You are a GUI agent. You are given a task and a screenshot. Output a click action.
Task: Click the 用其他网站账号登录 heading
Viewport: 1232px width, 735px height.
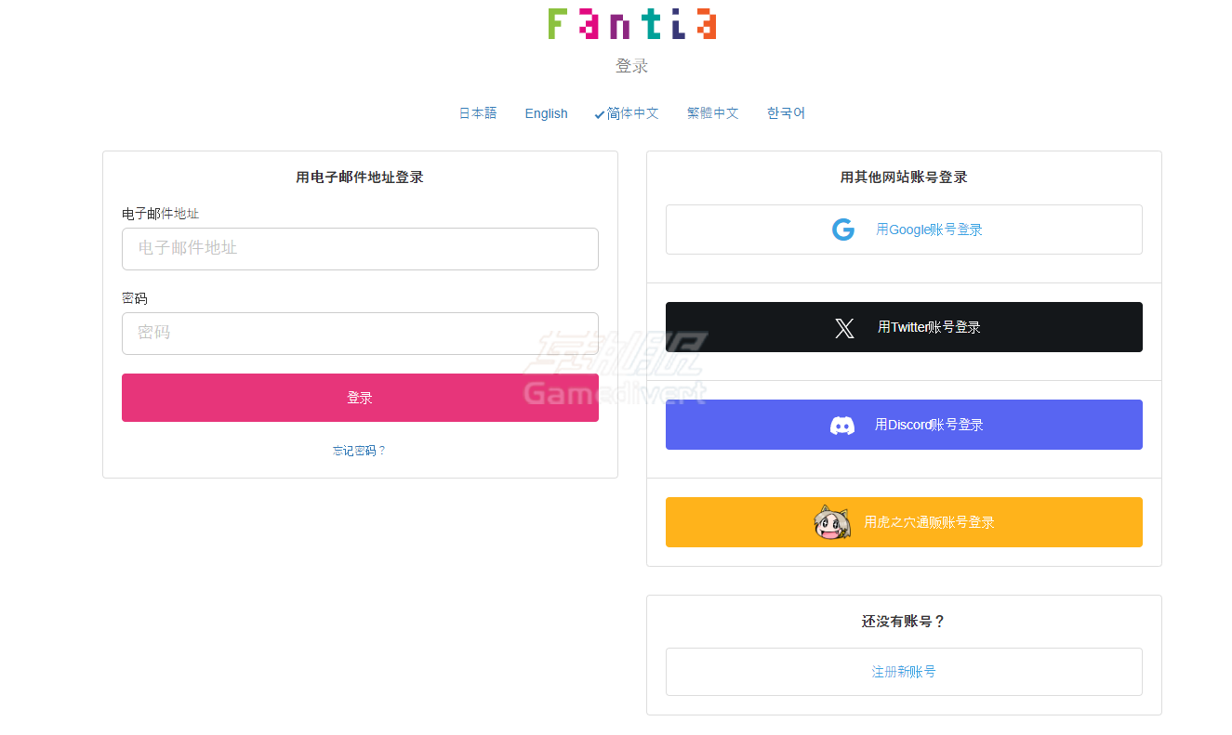[x=904, y=177]
